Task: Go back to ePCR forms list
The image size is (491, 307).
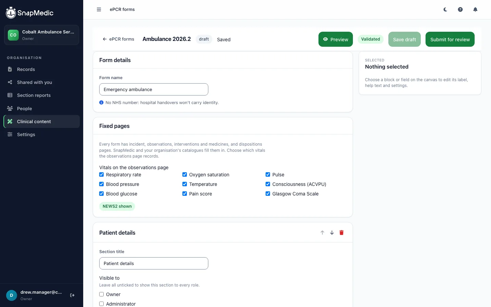Action: pyautogui.click(x=118, y=39)
